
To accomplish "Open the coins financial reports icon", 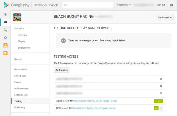I will click(x=5, y=30).
